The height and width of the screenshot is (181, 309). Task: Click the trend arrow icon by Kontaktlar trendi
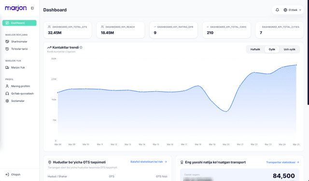(x=49, y=47)
